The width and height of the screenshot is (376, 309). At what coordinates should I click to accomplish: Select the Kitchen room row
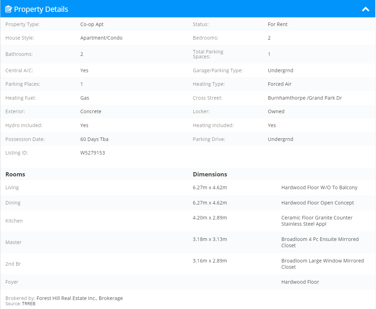pyautogui.click(x=188, y=221)
